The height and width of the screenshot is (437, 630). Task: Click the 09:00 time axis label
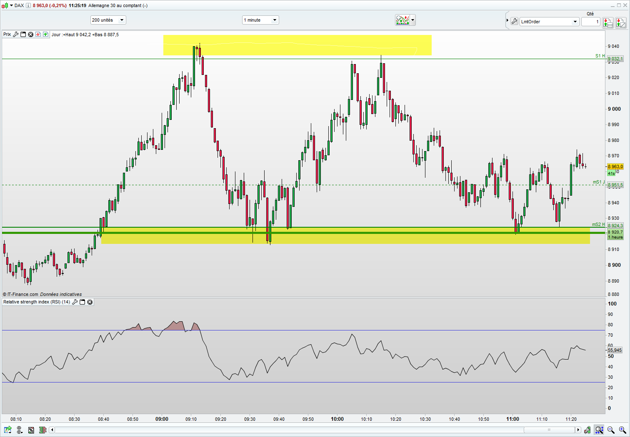[162, 419]
